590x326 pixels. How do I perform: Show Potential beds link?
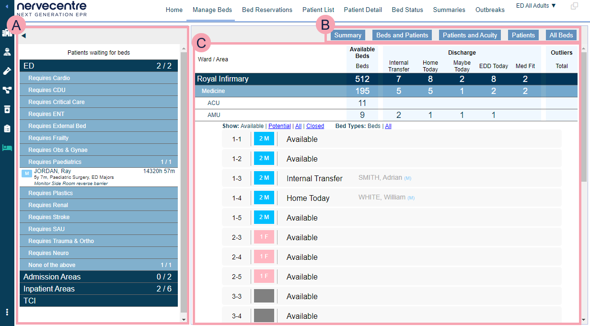pos(279,126)
